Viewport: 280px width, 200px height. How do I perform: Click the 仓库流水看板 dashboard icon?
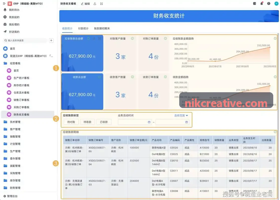point(9,92)
